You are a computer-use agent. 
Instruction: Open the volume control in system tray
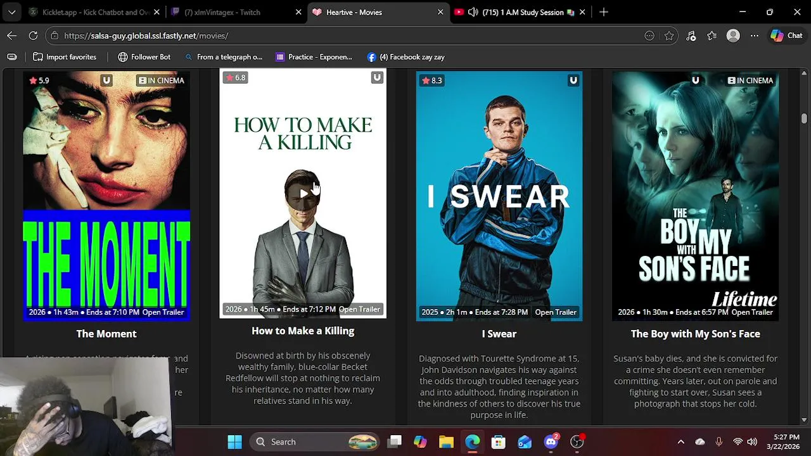coord(752,442)
